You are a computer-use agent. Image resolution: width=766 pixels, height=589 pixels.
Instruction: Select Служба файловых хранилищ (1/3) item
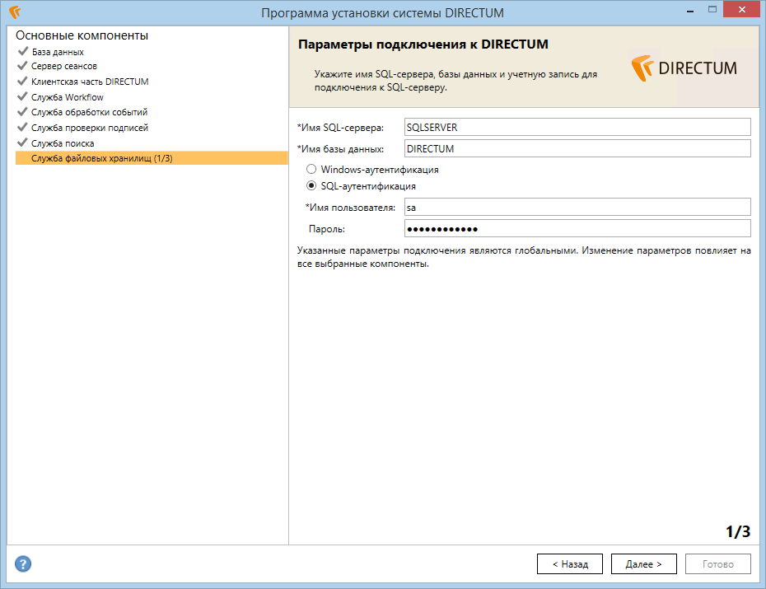(152, 158)
